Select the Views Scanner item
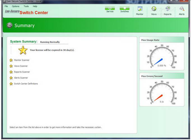The image size is (191, 140). pyautogui.click(x=21, y=66)
